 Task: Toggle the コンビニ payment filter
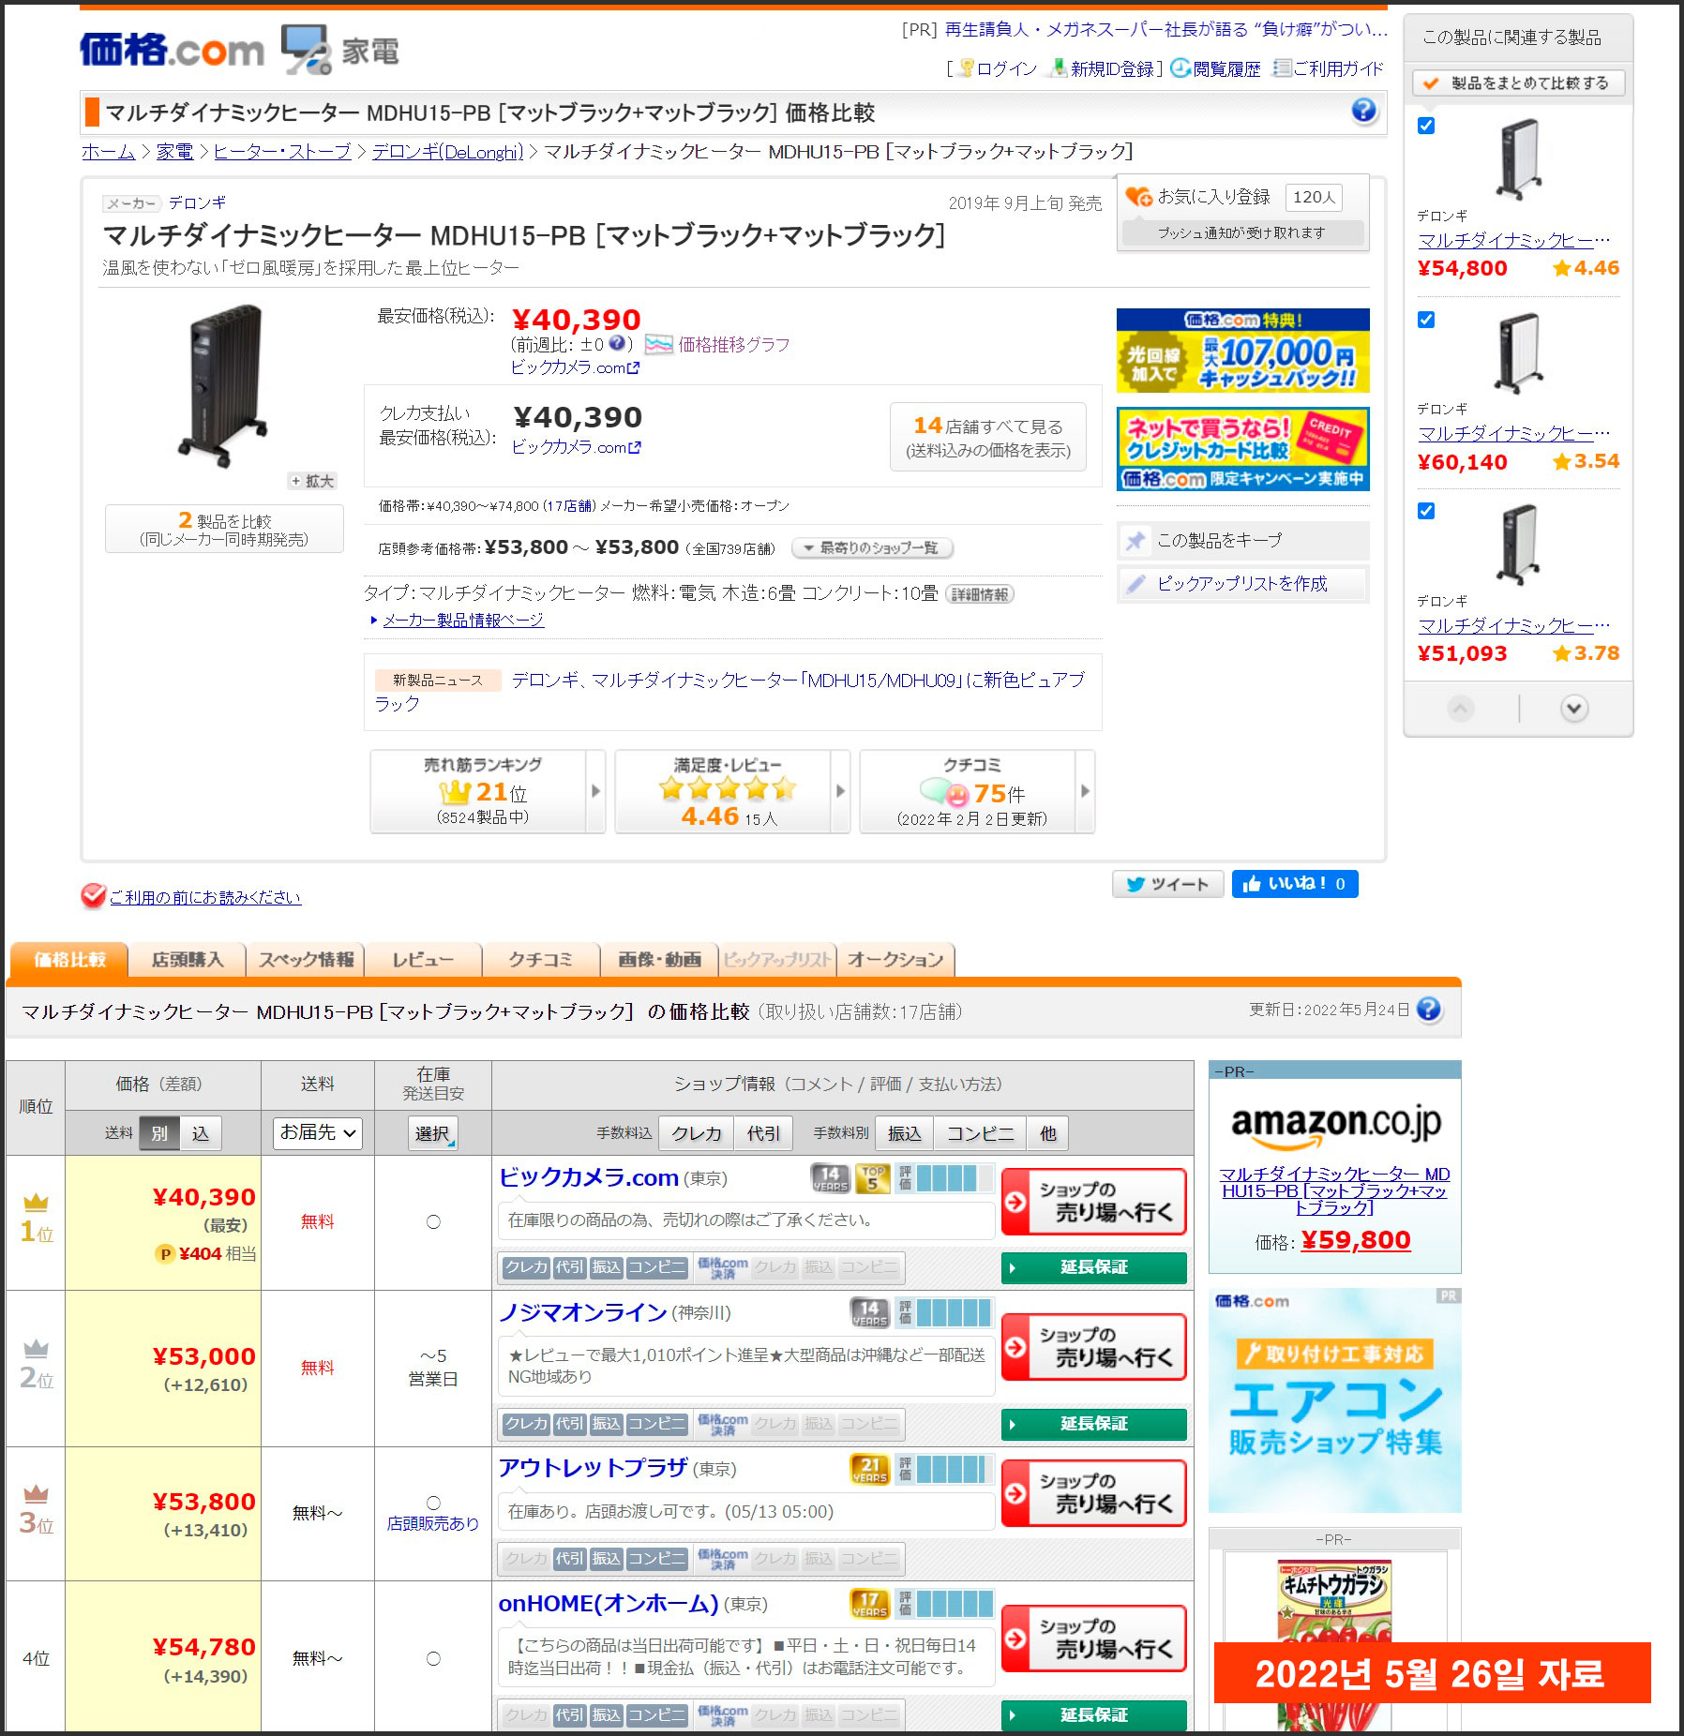point(980,1133)
